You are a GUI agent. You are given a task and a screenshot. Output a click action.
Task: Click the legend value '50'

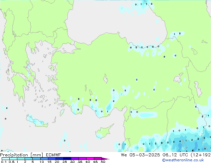103,162
